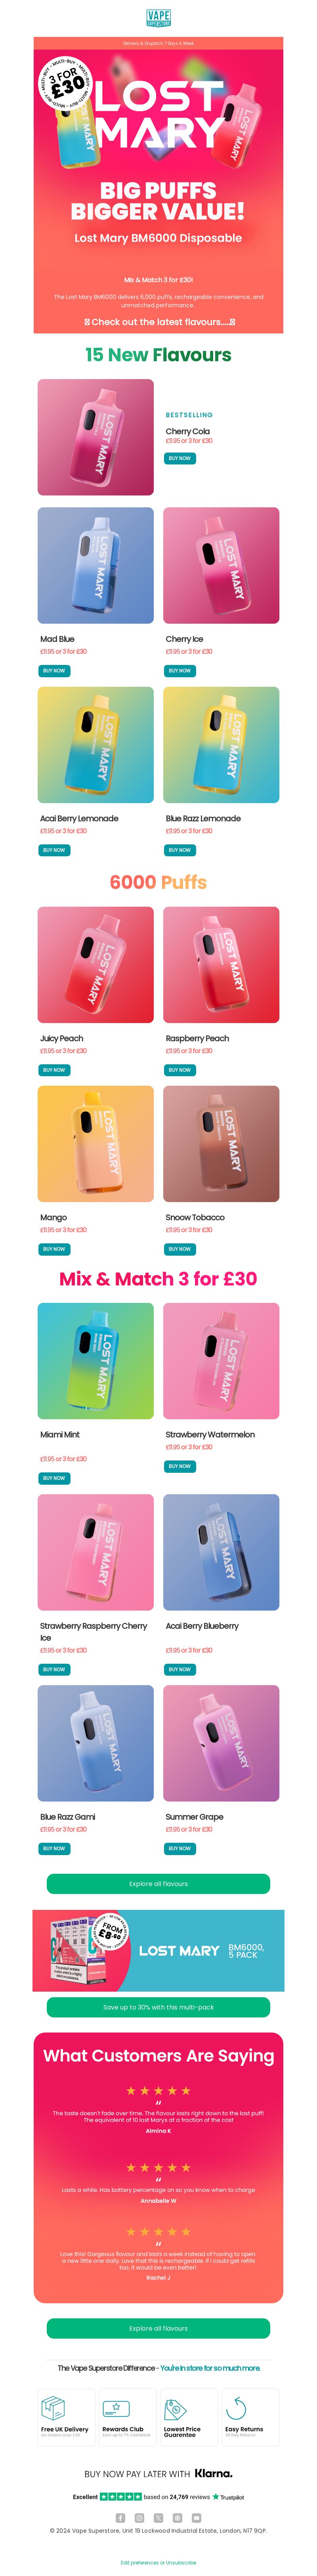This screenshot has width=317, height=2576.
Task: Click the Lost Mary BM6000 5 Pack banner
Action: pos(158,1950)
